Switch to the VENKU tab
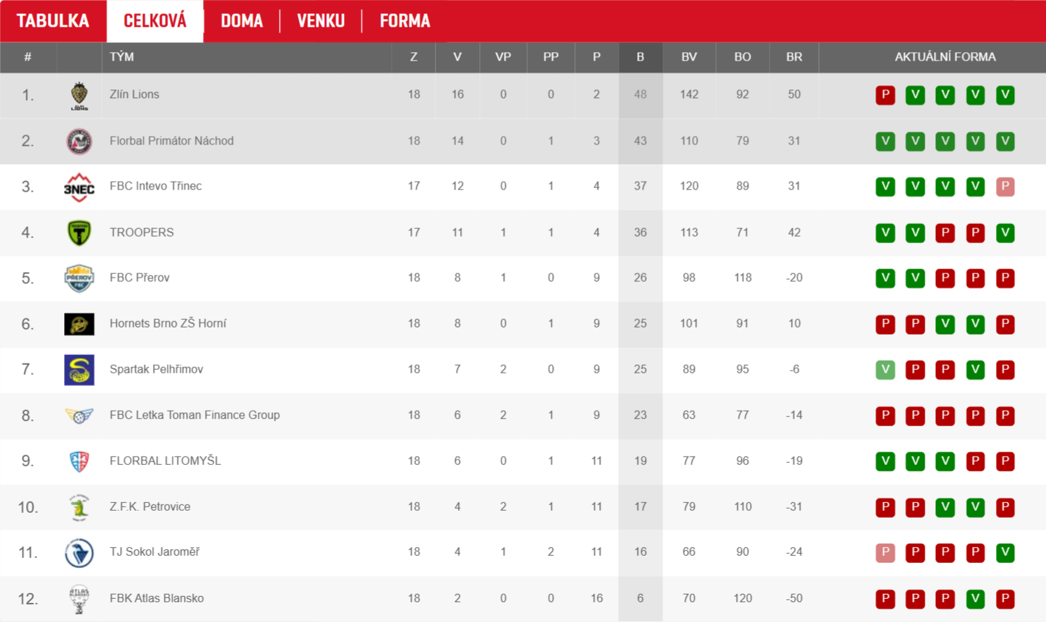 click(x=321, y=21)
